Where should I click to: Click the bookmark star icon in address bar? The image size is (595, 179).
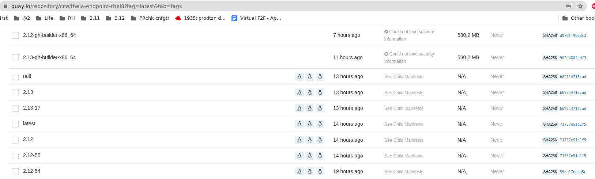coord(580,6)
